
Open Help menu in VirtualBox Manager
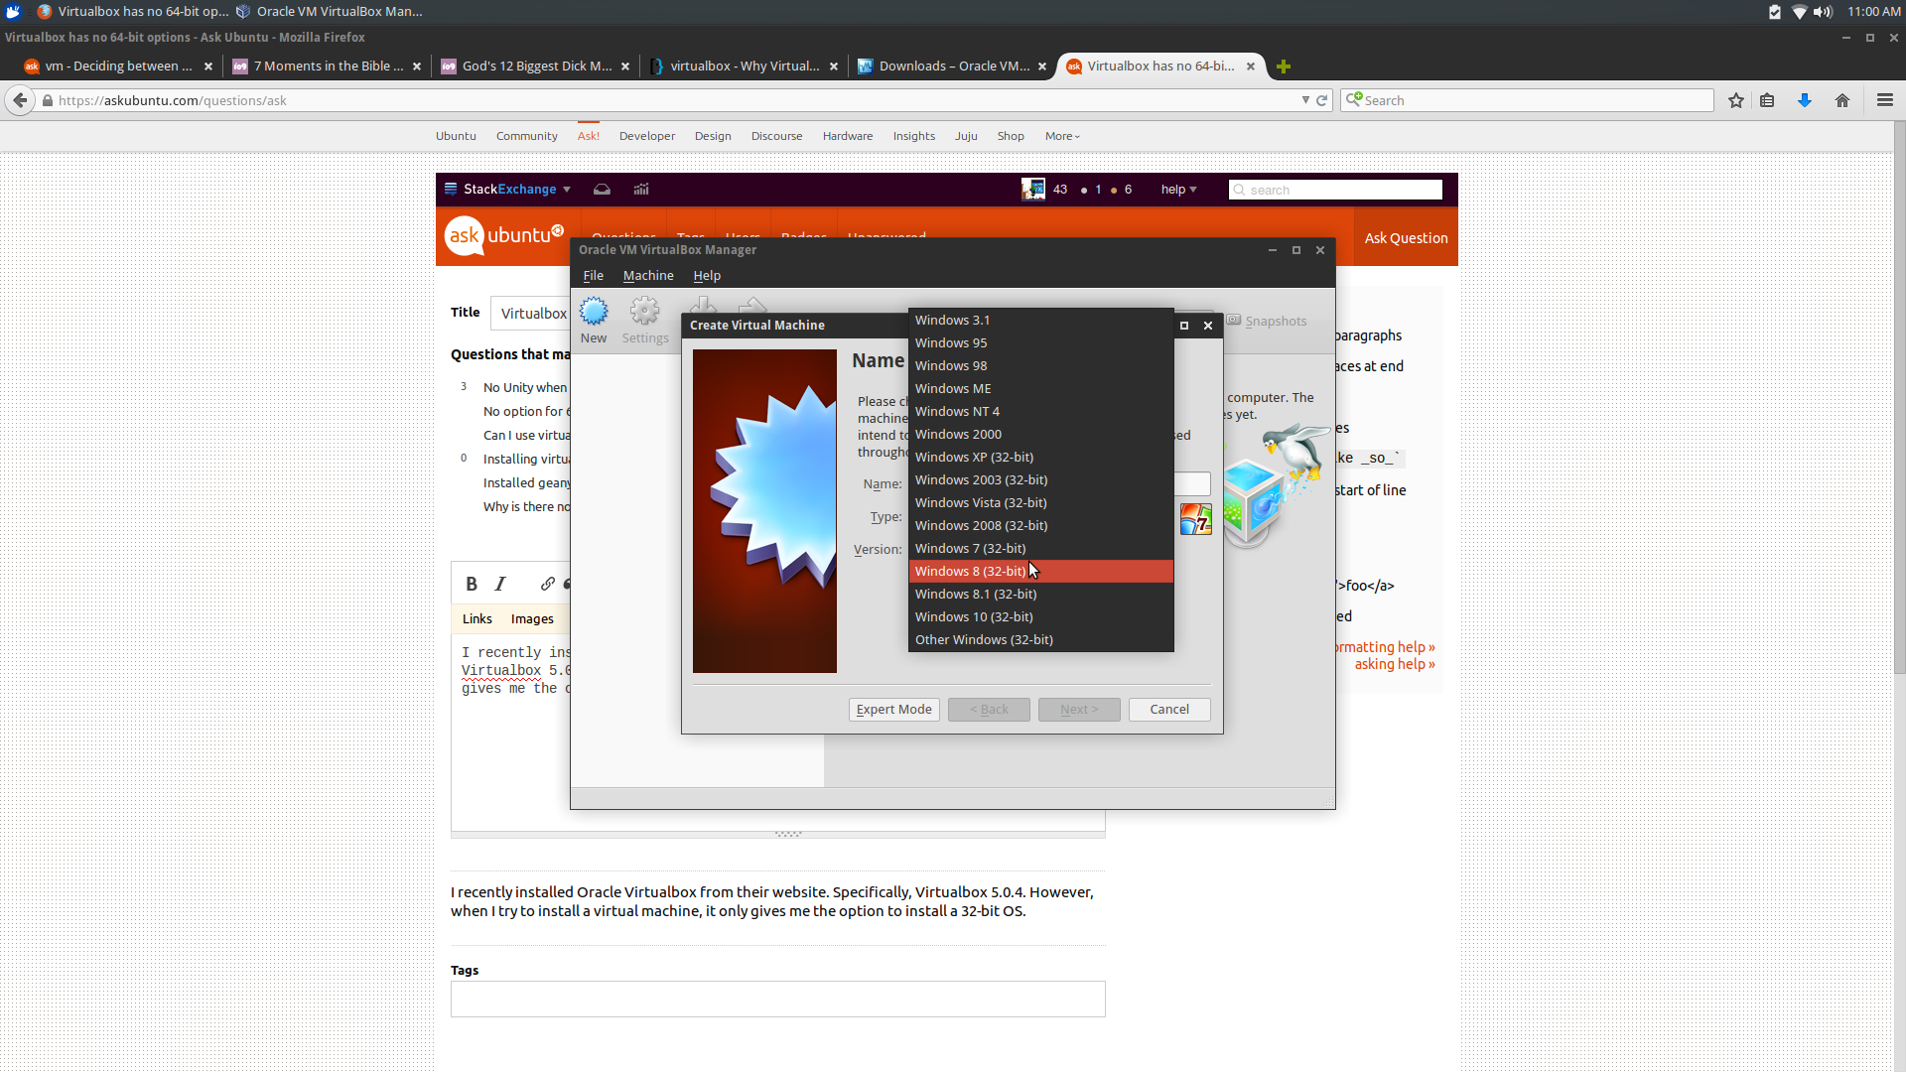click(x=707, y=275)
